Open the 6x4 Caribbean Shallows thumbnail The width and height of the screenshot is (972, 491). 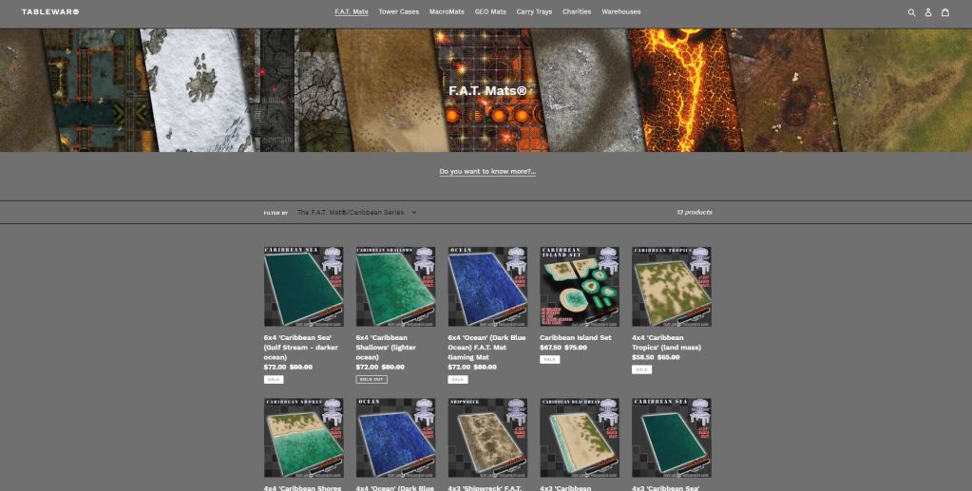point(395,287)
